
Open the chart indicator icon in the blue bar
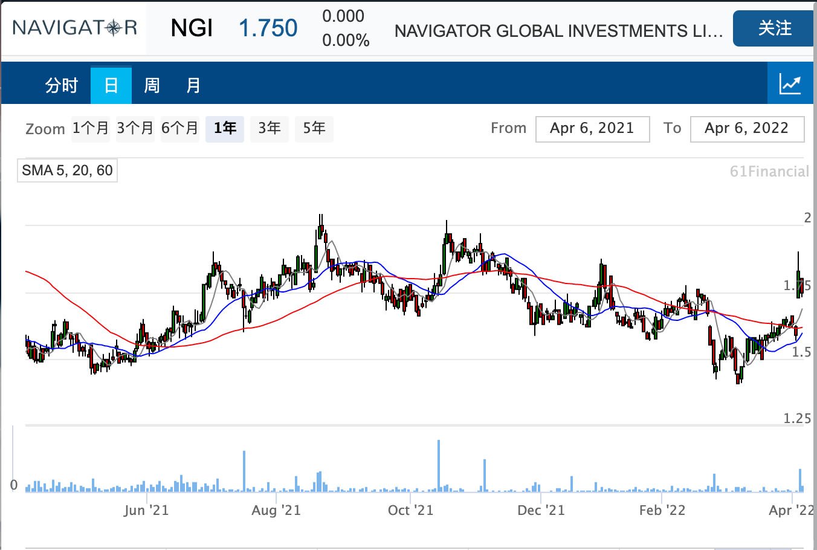click(790, 83)
